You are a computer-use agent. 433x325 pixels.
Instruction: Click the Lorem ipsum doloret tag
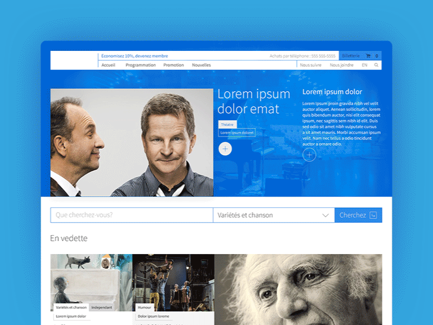[237, 133]
